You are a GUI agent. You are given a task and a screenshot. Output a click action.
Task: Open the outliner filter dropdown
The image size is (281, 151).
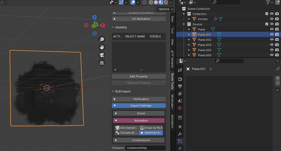coord(269,2)
